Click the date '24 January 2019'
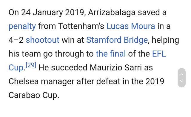Viewport: 191px width, 117px height. tap(53, 13)
